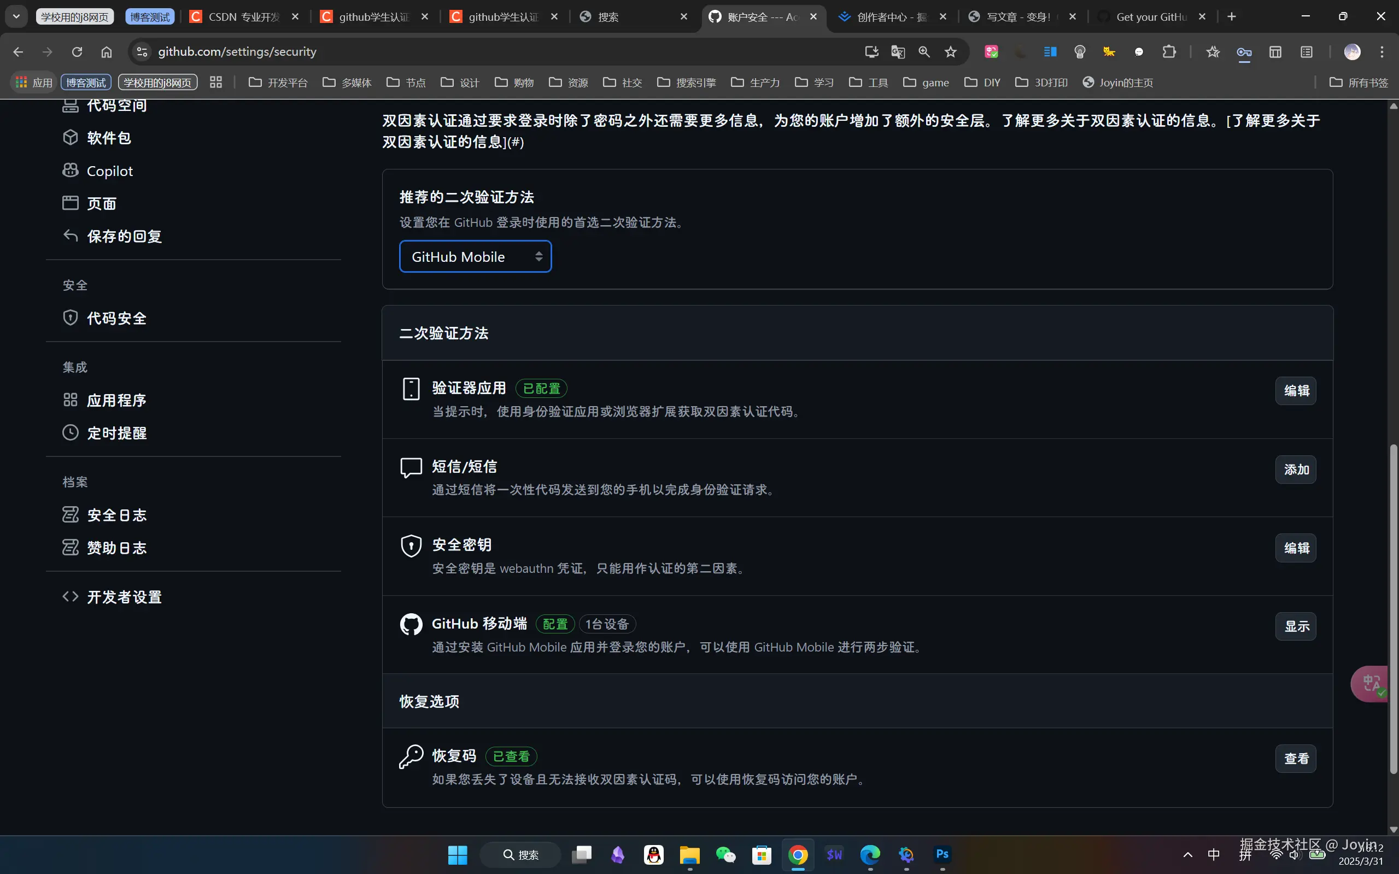The height and width of the screenshot is (874, 1399).
Task: Click 查看 button for 恢复码
Action: 1296,758
